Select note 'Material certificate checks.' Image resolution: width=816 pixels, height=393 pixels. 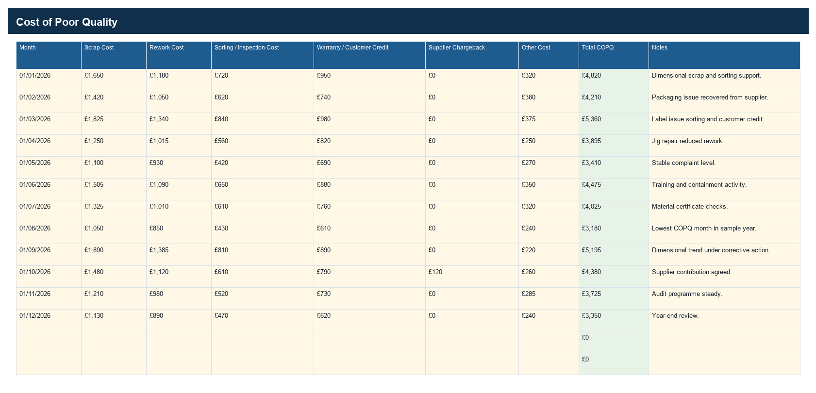(x=724, y=211)
